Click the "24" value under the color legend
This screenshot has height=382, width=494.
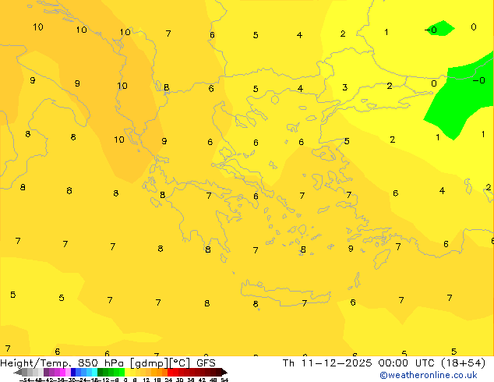(168, 380)
